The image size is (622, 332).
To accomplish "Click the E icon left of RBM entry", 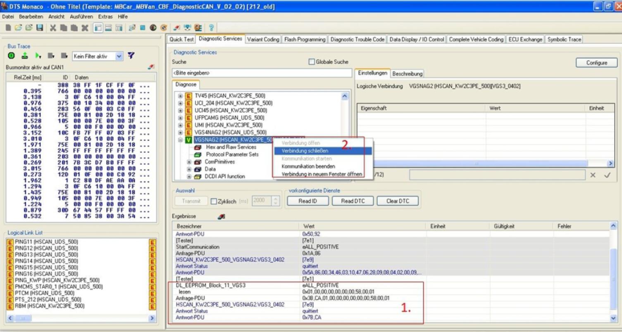I will 10,306.
